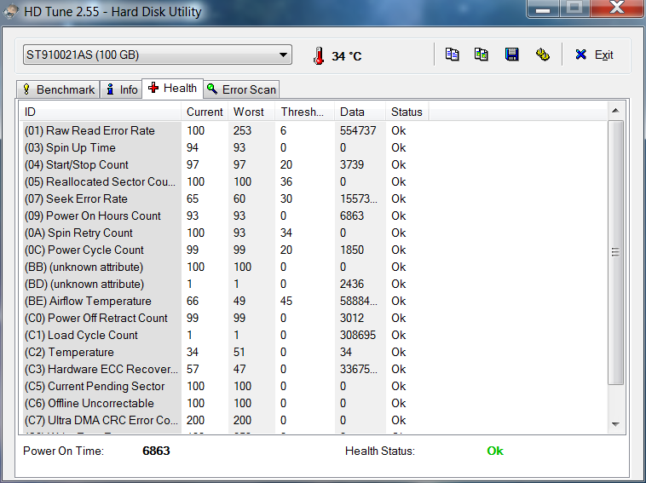Screen dimensions: 646x483
Task: Click the save floppy disk icon
Action: point(511,55)
